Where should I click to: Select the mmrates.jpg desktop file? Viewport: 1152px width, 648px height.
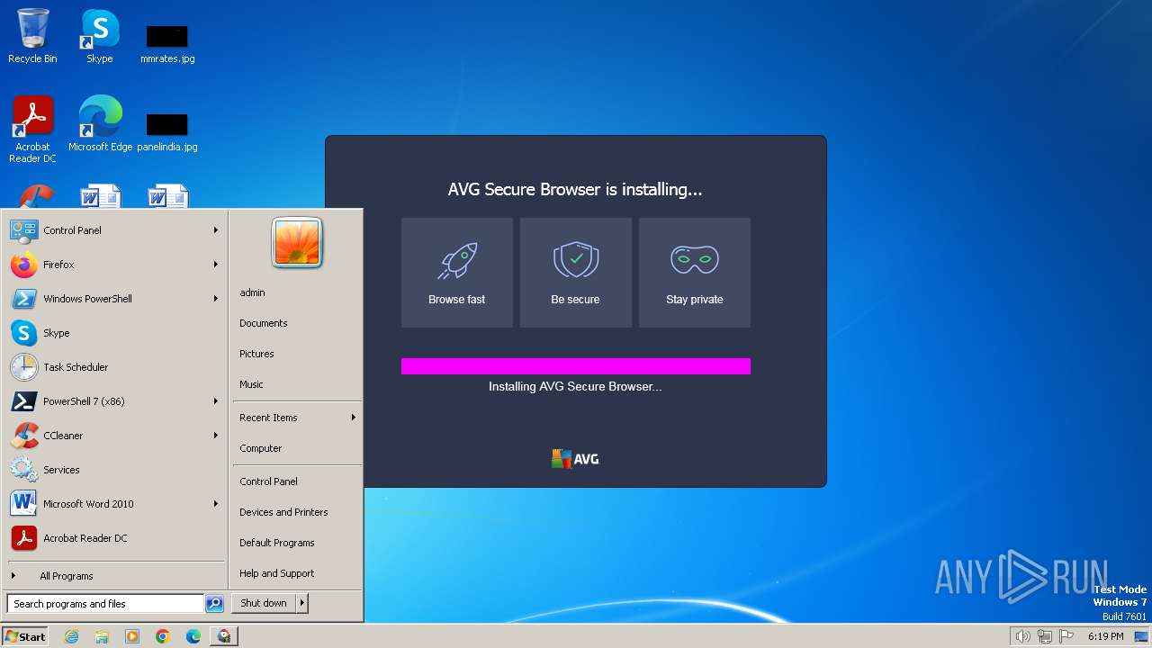point(167,43)
